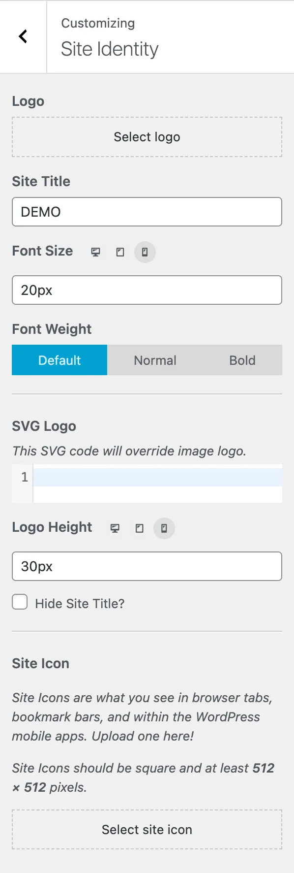Switch to tablet preview for Logo Height
The height and width of the screenshot is (873, 294).
[x=139, y=528]
